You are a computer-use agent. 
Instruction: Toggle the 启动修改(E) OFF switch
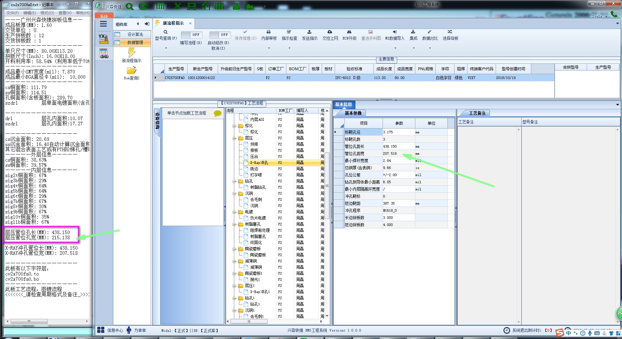(x=220, y=35)
